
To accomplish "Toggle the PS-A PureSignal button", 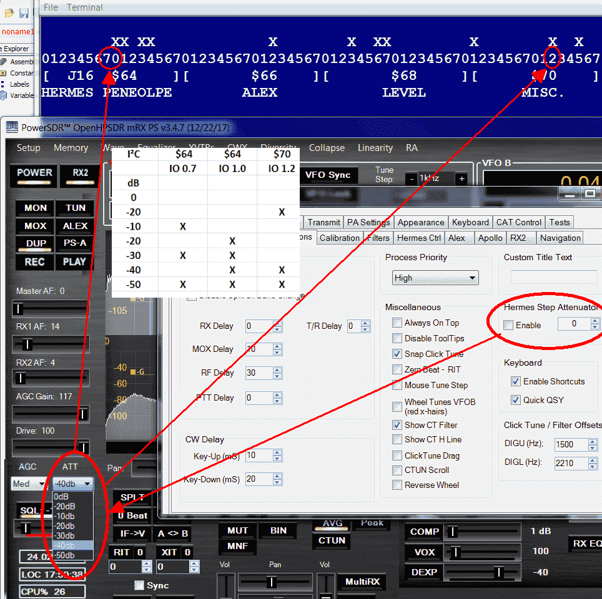I will [x=75, y=243].
